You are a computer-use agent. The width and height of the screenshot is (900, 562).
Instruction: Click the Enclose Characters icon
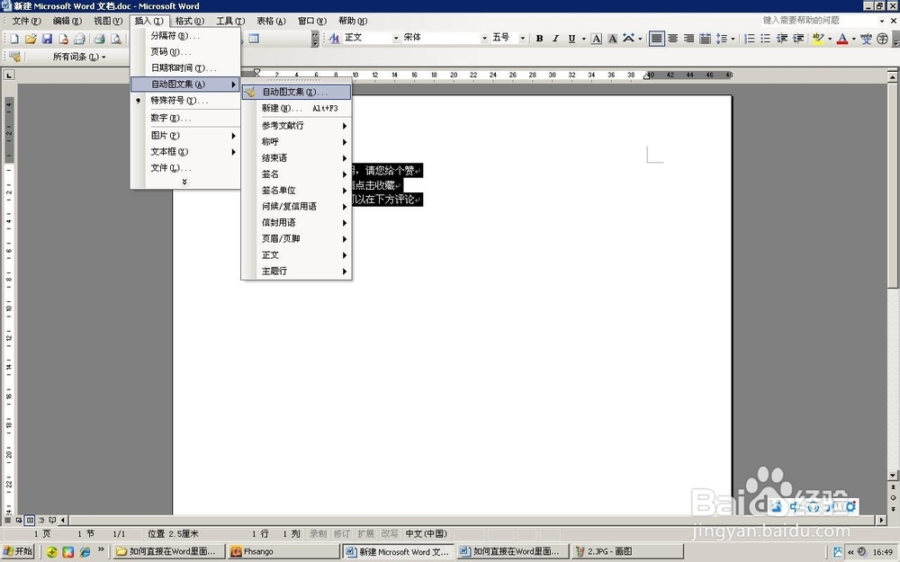tap(883, 39)
